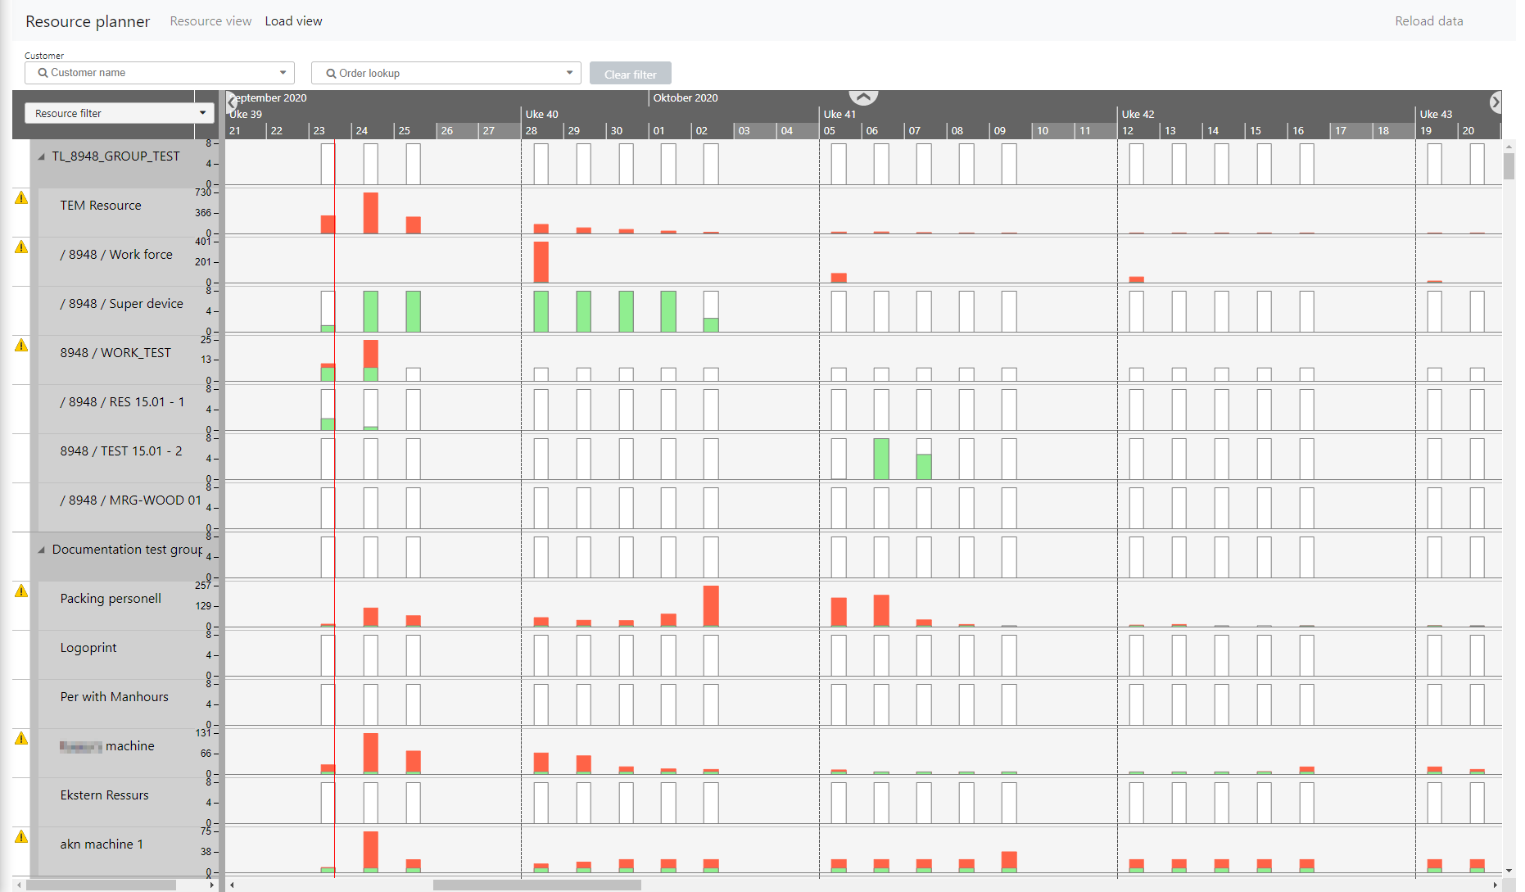Click warning icon beside 8948 / WORK_TEST
The height and width of the screenshot is (892, 1525).
pyautogui.click(x=21, y=346)
